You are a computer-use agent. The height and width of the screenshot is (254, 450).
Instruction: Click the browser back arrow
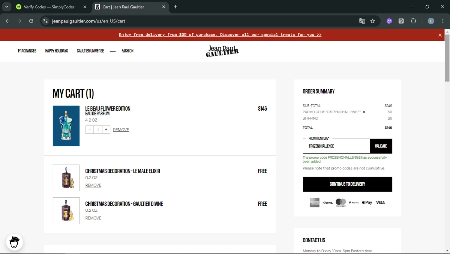pos(7,21)
